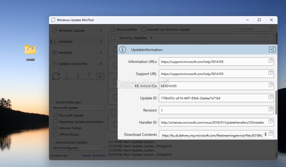The image size is (286, 167).
Task: Uncheck Inklusive Treiber checkbox
Action: pos(55,128)
